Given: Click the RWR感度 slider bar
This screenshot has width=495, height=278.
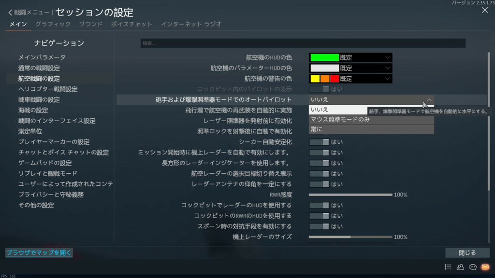Looking at the screenshot, I should (350, 195).
